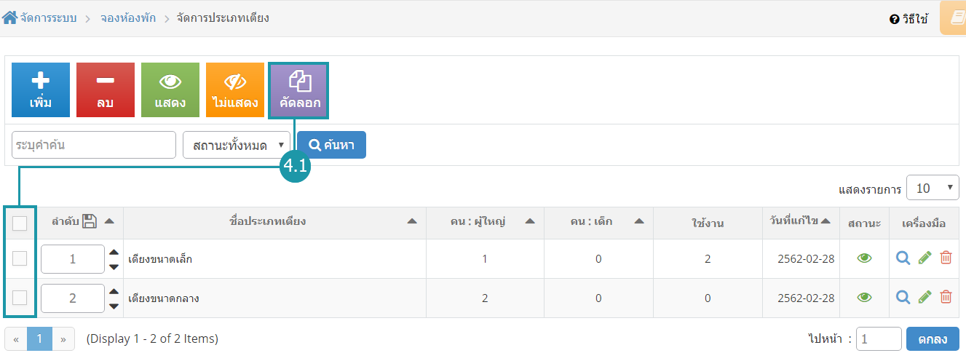Check the select-all checkbox in table header
The height and width of the screenshot is (353, 966).
[x=20, y=223]
